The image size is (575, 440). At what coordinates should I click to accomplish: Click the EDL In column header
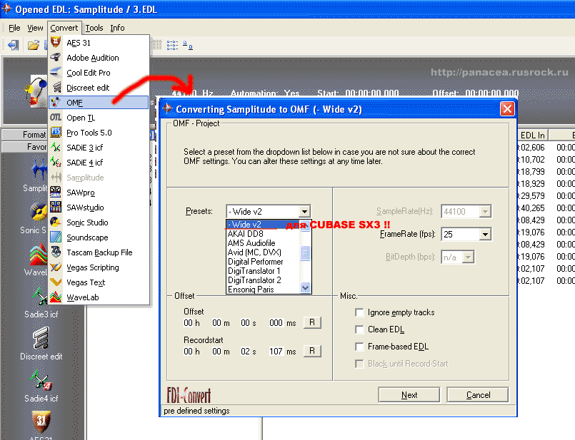[532, 135]
